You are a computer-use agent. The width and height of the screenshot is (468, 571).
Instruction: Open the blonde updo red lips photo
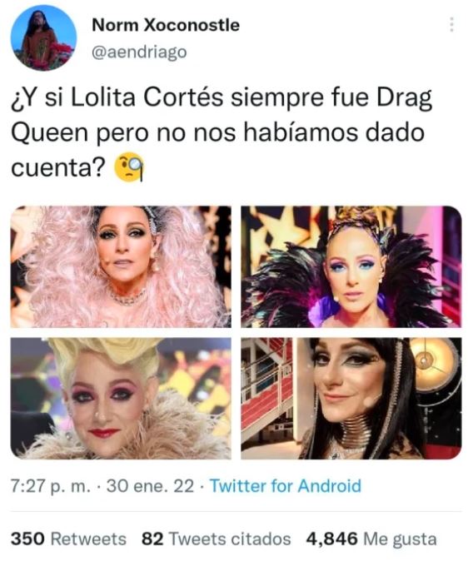[121, 398]
